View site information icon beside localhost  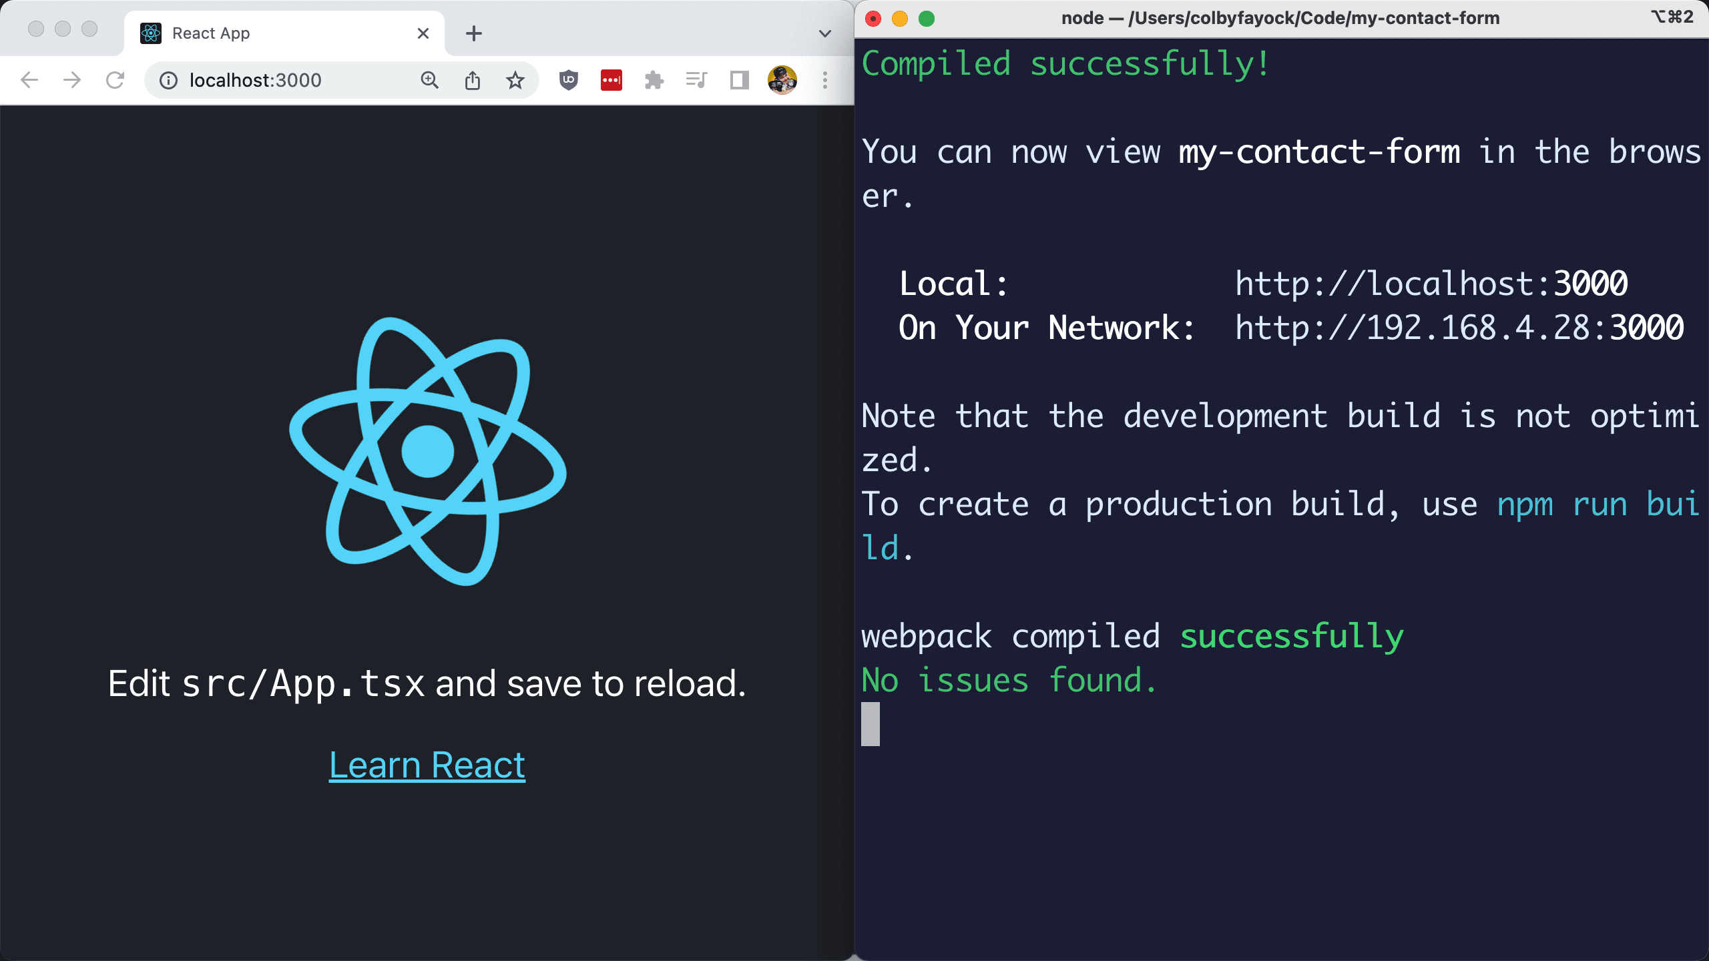168,80
